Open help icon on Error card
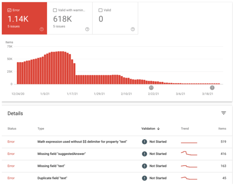The width and height of the screenshot is (235, 186). point(42,29)
